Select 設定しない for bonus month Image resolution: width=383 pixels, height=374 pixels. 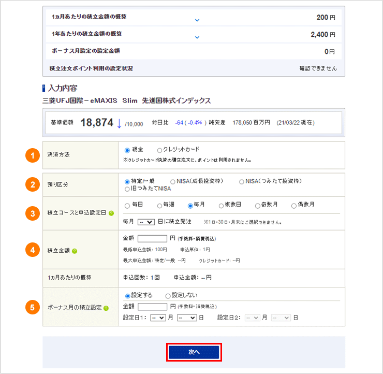coord(168,296)
